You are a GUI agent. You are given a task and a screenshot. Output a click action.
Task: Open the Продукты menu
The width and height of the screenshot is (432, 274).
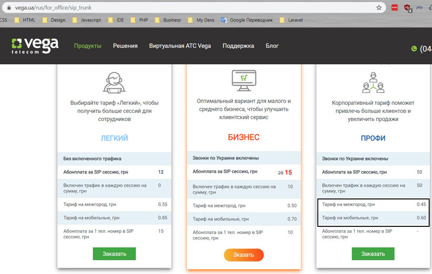click(x=87, y=46)
